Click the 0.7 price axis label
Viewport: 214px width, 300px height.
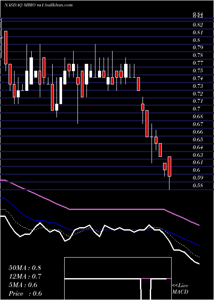(196, 109)
